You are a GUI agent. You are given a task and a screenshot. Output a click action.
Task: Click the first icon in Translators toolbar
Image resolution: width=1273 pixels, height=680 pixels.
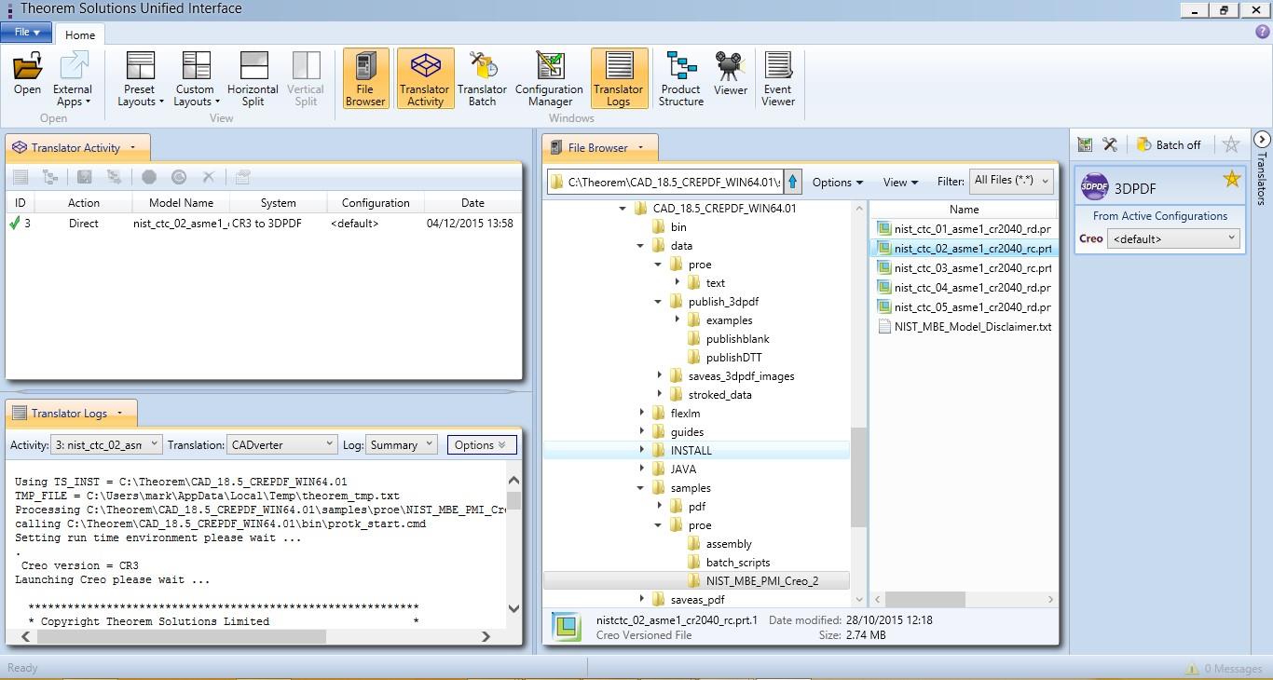tap(1085, 144)
